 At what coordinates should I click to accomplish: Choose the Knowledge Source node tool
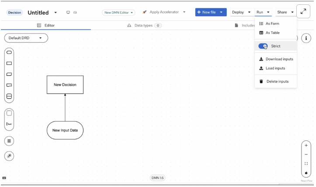coord(9,85)
